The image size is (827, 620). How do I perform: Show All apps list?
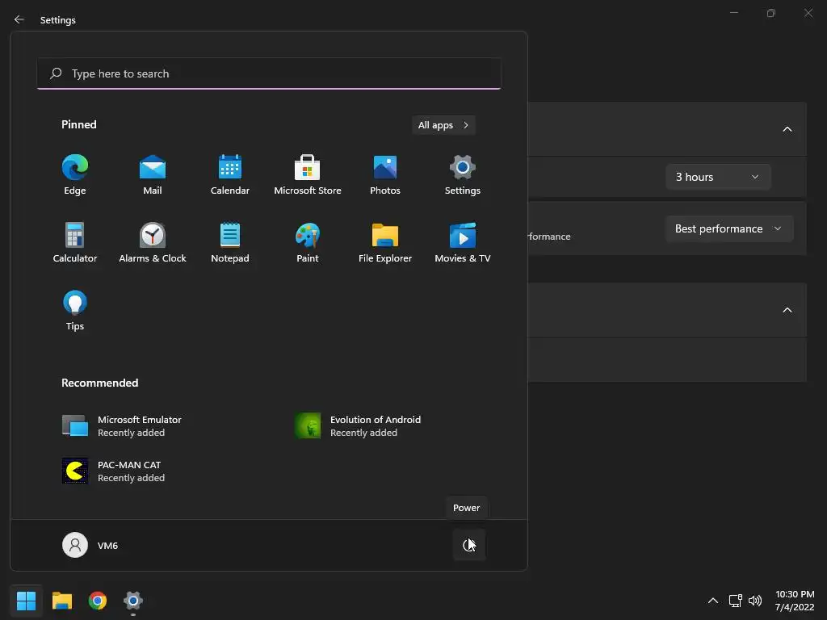(443, 125)
